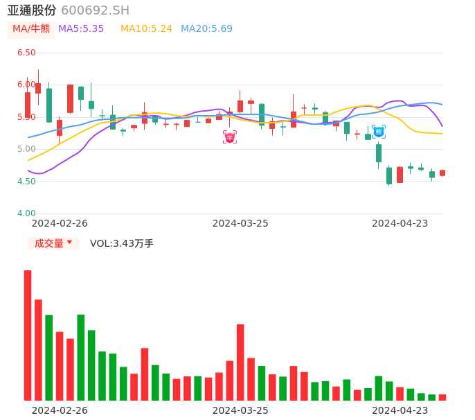Image resolution: width=475 pixels, height=420 pixels.
Task: Toggle the MA10:5.24 moving average legend
Action: [146, 29]
